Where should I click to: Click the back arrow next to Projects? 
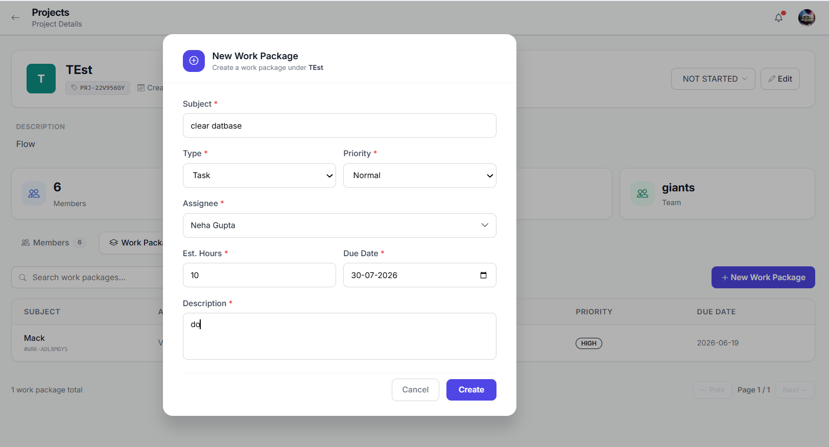tap(15, 17)
